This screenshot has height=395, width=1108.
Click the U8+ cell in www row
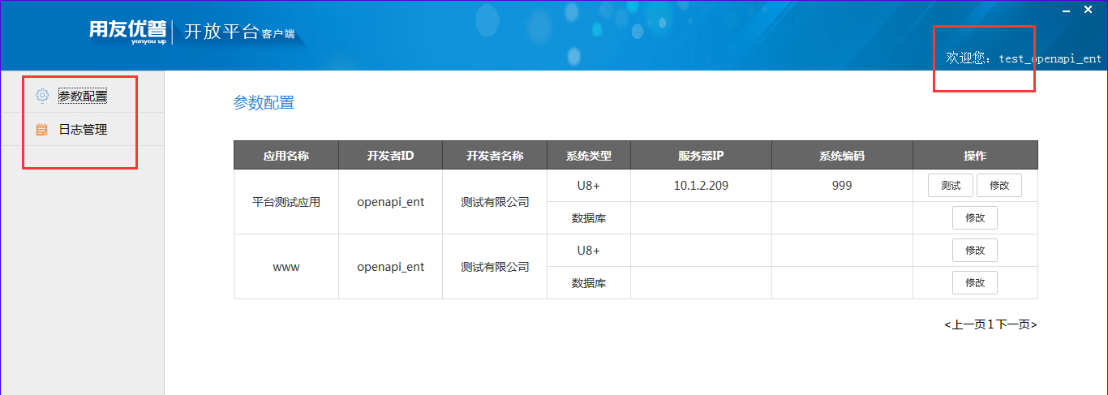[x=589, y=251]
